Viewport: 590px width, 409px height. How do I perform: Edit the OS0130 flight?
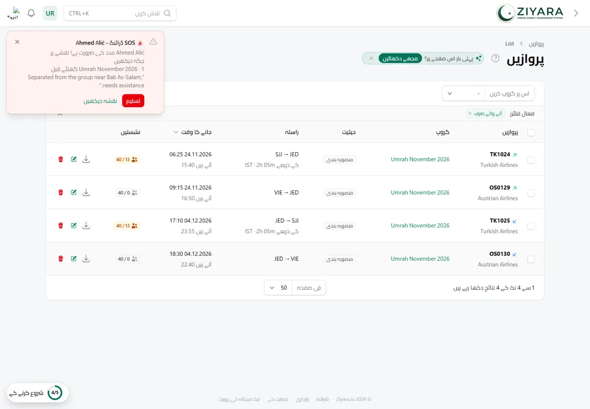tap(74, 259)
